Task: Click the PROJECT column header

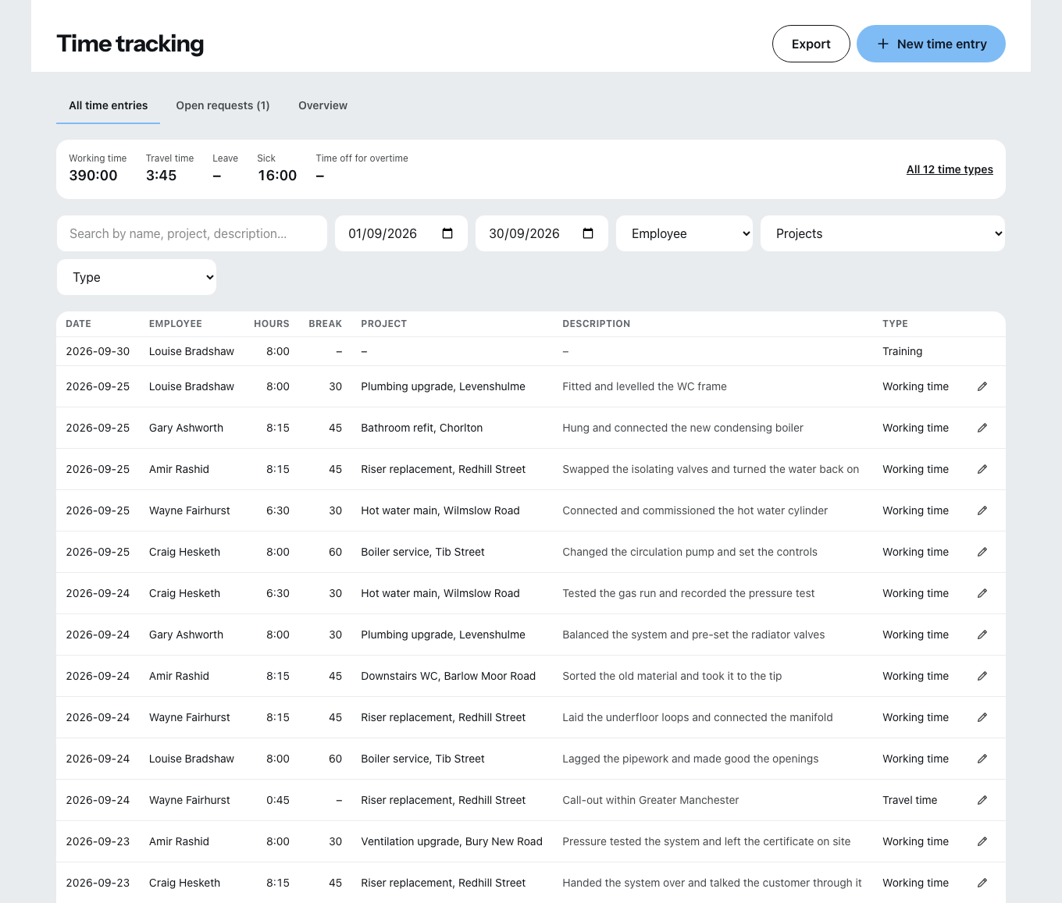Action: point(383,324)
